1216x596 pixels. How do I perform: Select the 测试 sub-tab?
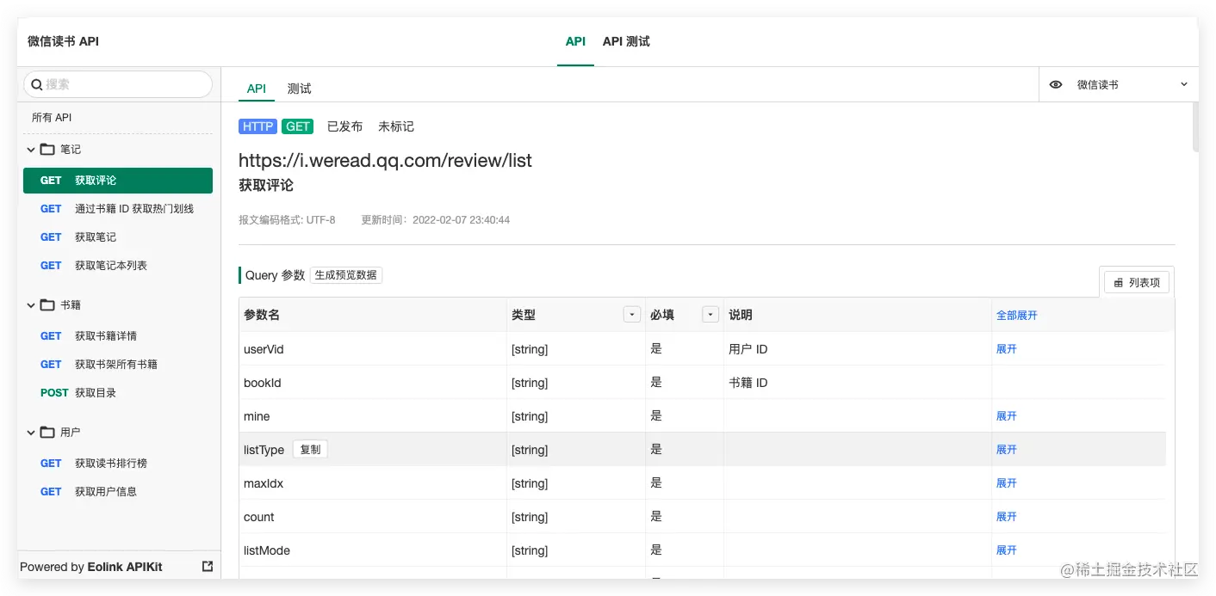pyautogui.click(x=299, y=89)
